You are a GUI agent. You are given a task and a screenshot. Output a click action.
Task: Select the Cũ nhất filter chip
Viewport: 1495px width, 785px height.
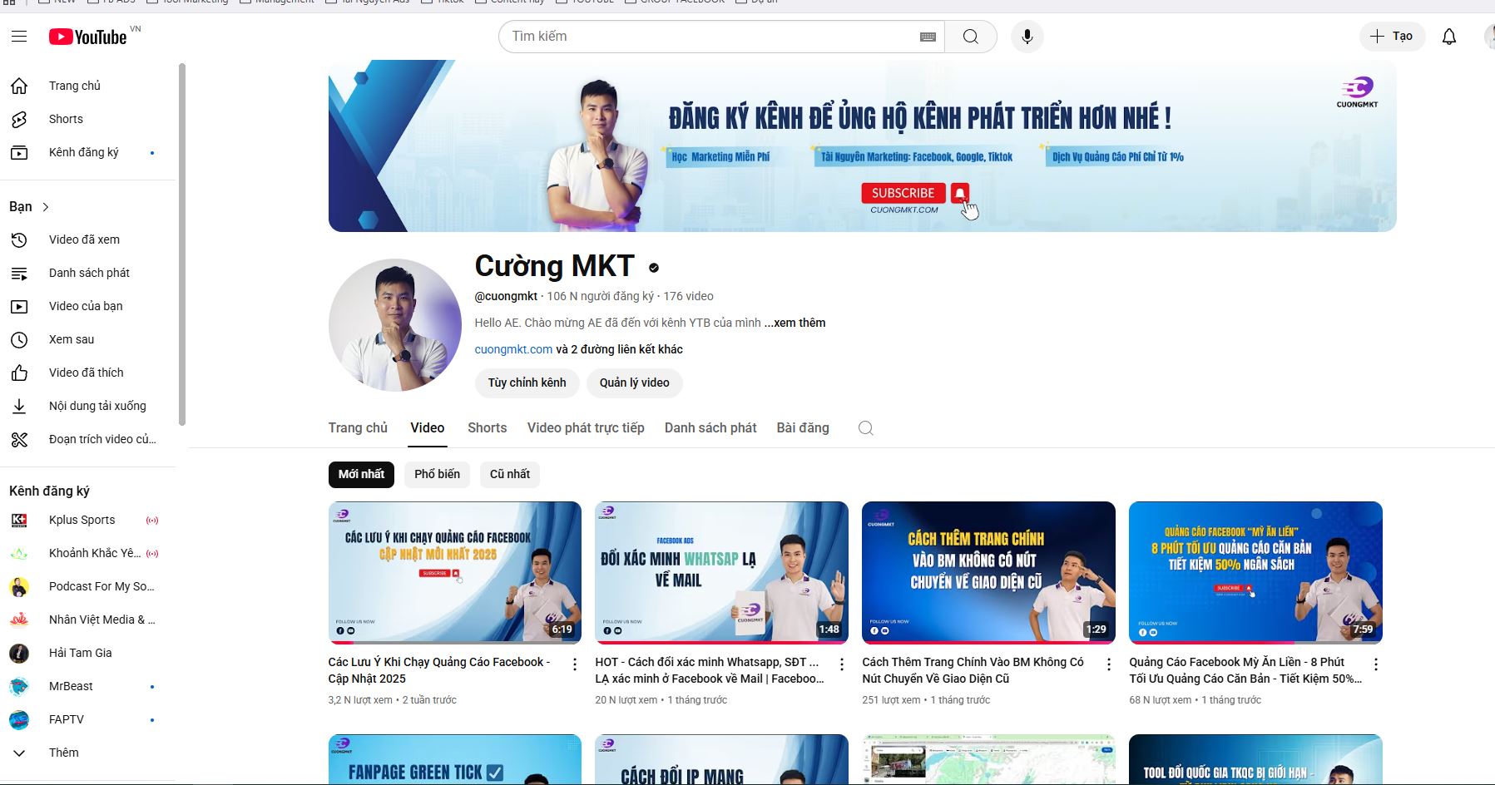[509, 474]
